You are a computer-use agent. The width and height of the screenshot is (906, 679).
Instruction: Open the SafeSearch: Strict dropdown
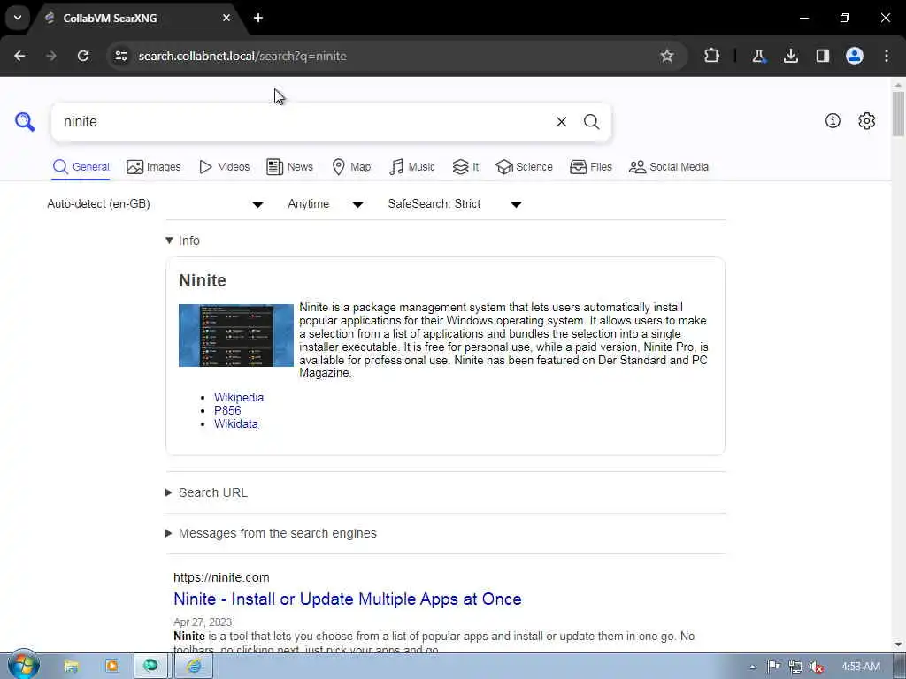[456, 204]
